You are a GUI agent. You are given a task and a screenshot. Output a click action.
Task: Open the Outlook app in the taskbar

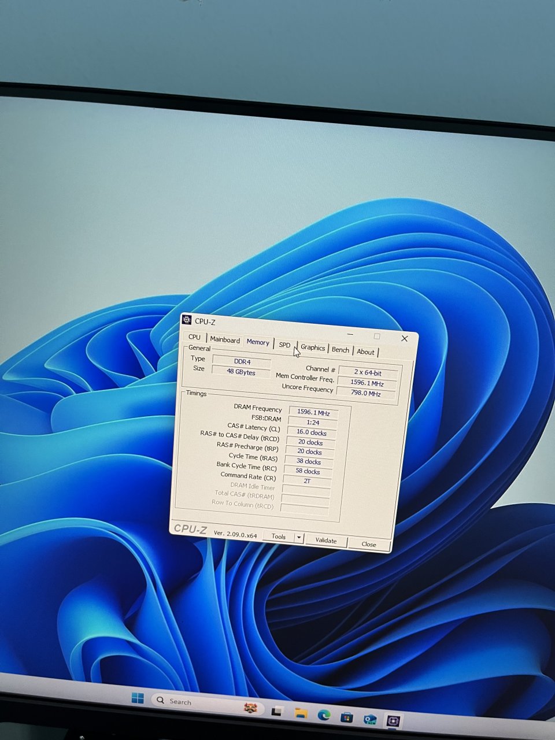coord(370,720)
